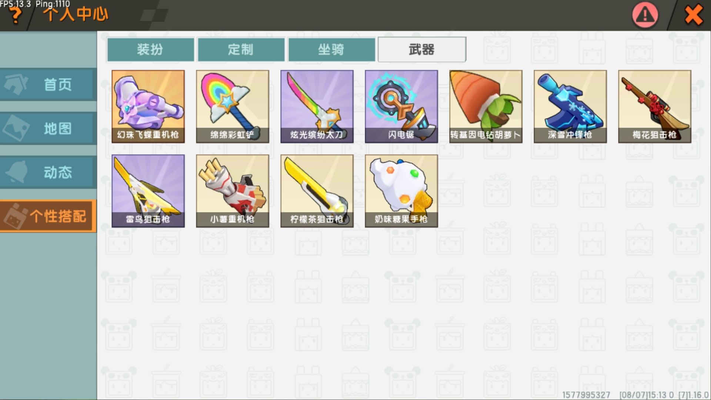711x400 pixels.
Task: Choose the 小薯重机枪 fries gun
Action: pyautogui.click(x=233, y=191)
